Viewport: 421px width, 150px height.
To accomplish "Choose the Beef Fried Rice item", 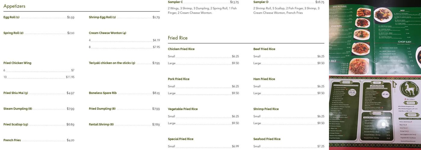I will point(264,49).
